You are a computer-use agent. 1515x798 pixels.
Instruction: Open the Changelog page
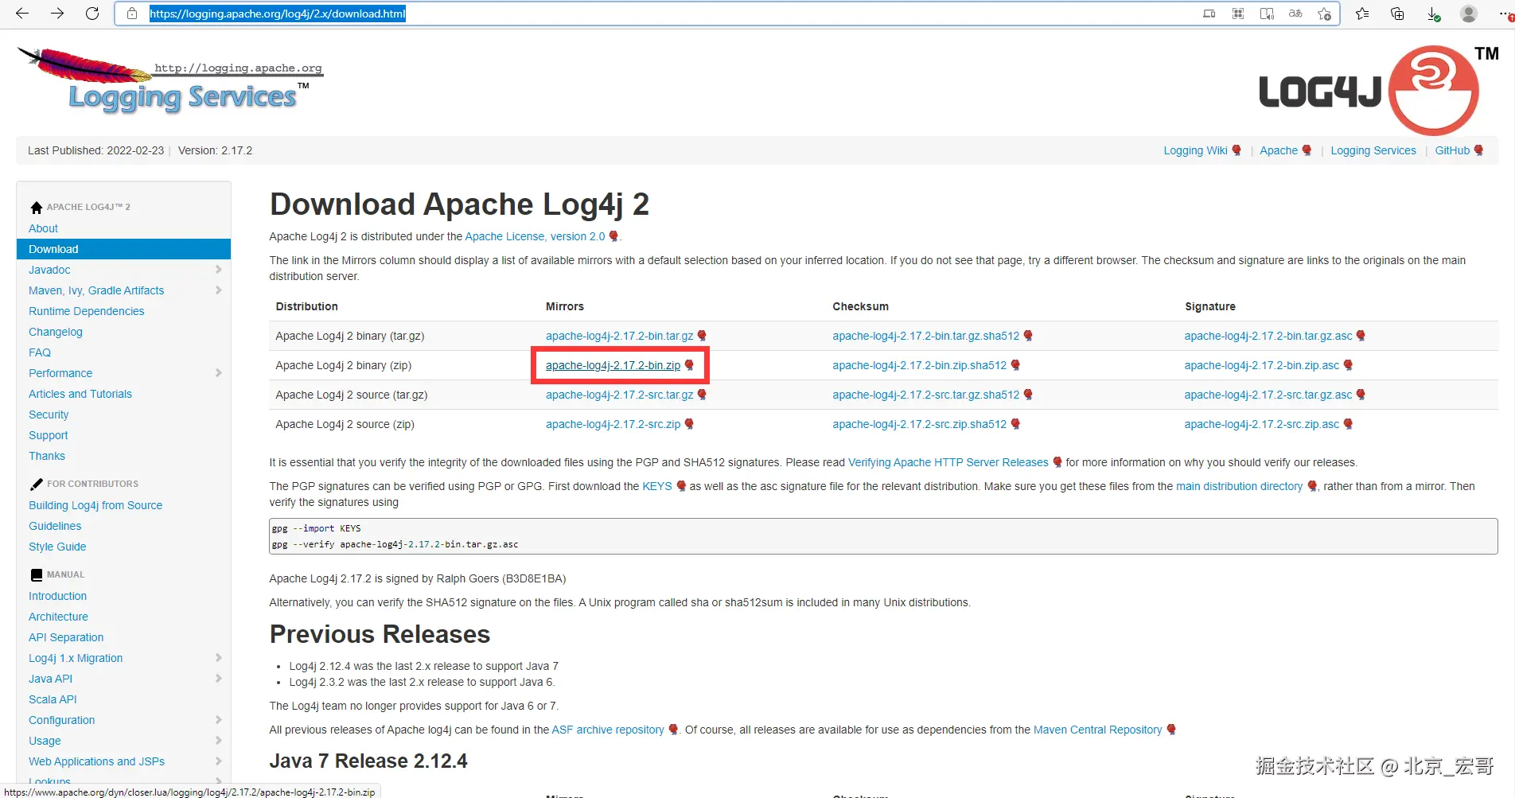click(56, 332)
